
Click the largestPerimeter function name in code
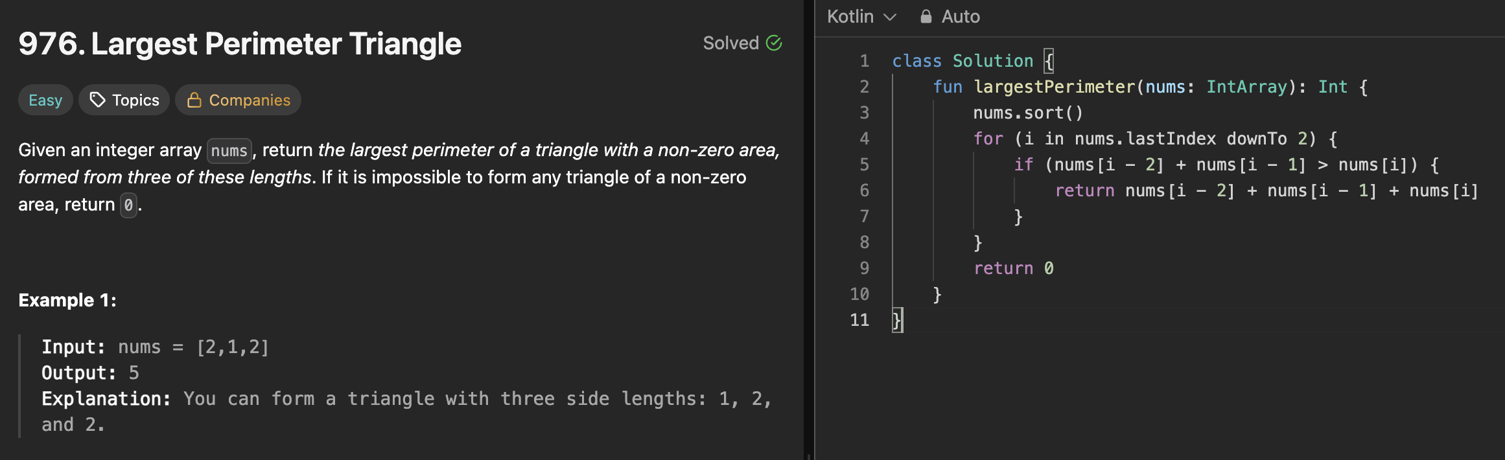[1054, 87]
